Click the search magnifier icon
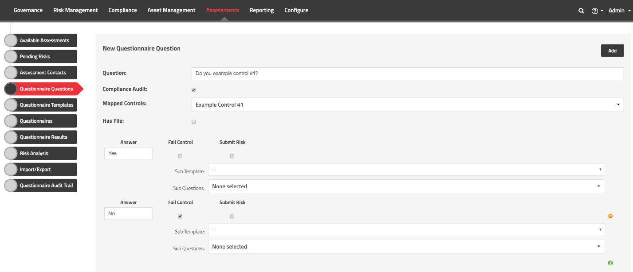633x272 pixels. (x=581, y=11)
